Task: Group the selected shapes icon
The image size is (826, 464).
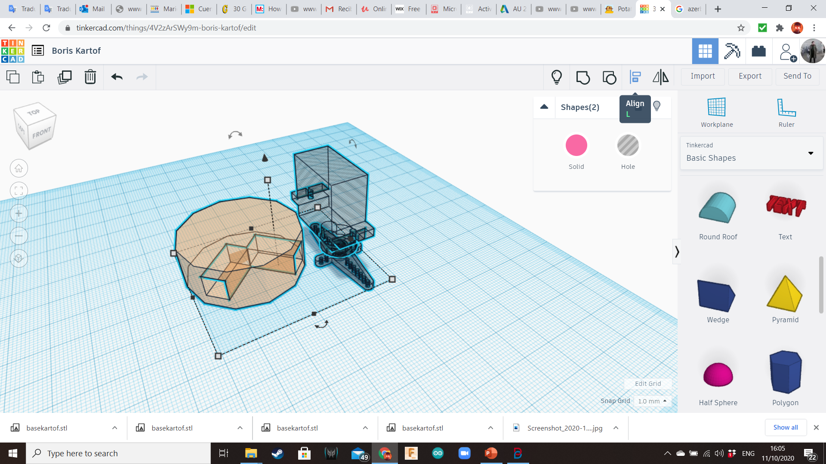Action: point(583,77)
